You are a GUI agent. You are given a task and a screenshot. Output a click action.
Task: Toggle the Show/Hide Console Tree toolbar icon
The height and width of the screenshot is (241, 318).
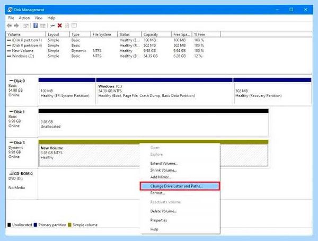coord(26,25)
